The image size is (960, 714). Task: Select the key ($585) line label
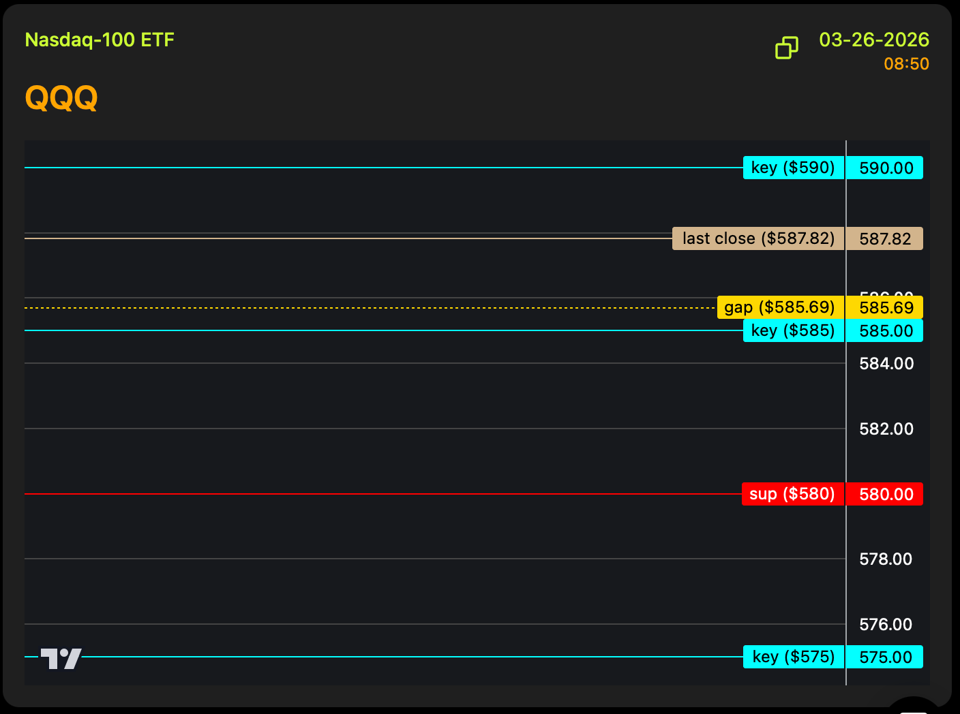794,330
